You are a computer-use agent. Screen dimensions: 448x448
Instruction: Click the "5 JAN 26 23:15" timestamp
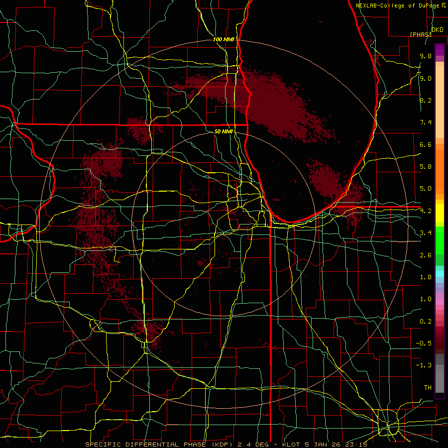(x=336, y=445)
